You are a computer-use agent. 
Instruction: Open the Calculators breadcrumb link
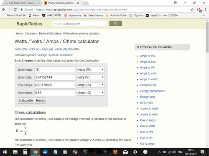pyautogui.click(x=31, y=33)
